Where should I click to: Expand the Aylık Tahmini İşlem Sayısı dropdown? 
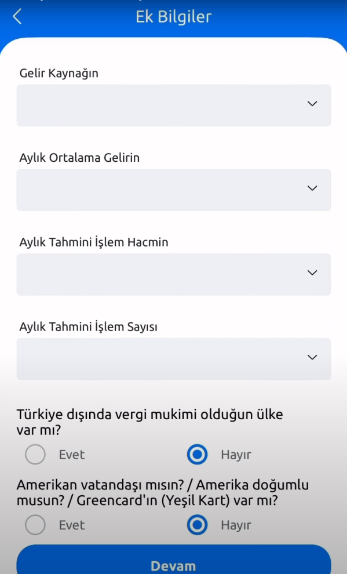click(x=174, y=359)
